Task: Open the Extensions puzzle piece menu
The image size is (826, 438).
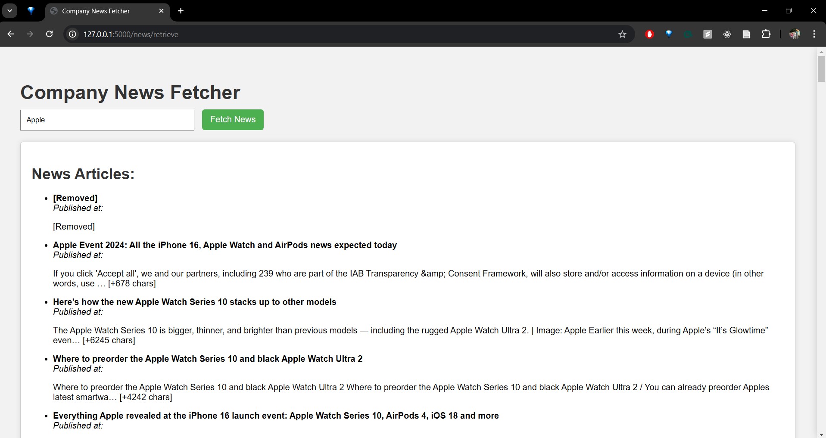Action: click(766, 34)
